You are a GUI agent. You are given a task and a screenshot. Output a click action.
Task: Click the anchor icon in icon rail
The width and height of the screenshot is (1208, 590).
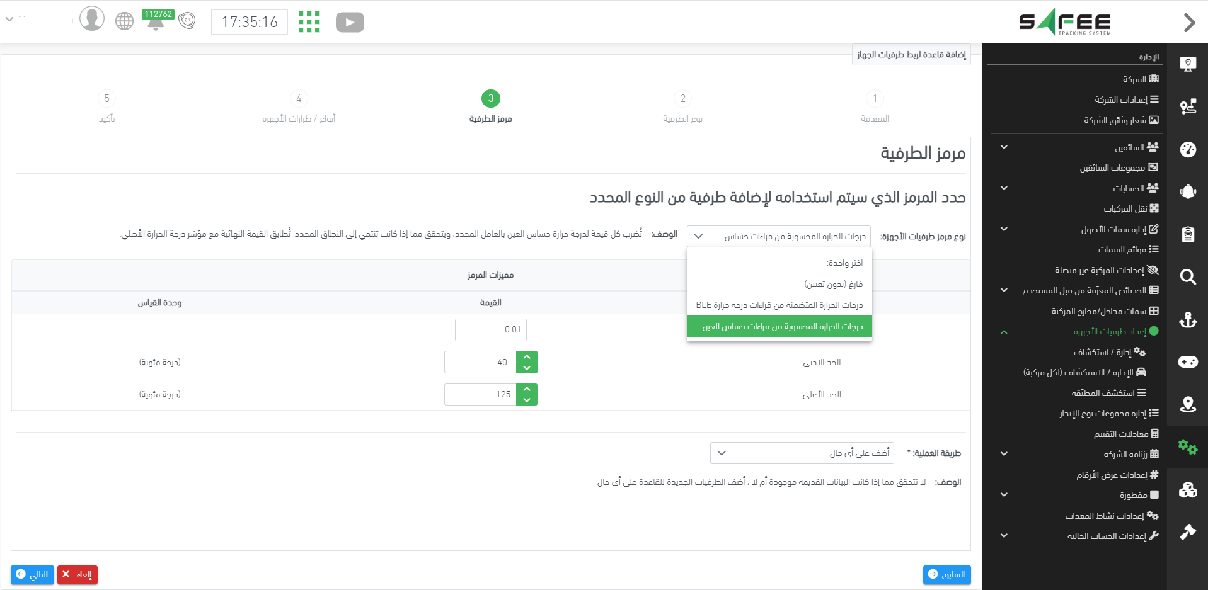click(x=1188, y=320)
